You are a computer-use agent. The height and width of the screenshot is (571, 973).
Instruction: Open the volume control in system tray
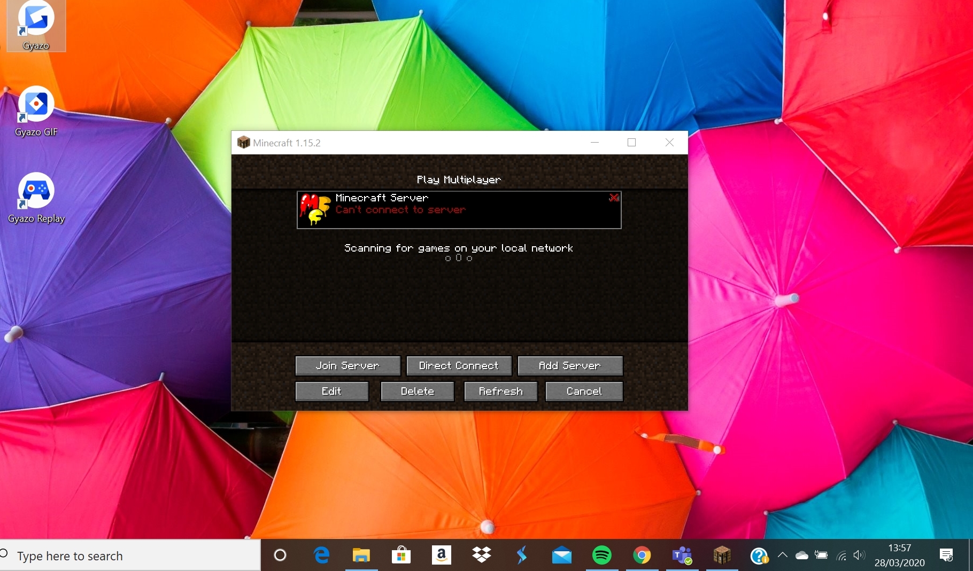859,556
